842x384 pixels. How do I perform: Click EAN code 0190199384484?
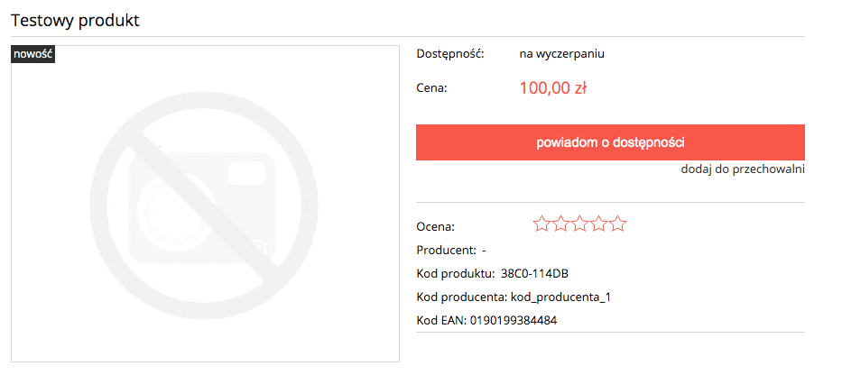(514, 321)
